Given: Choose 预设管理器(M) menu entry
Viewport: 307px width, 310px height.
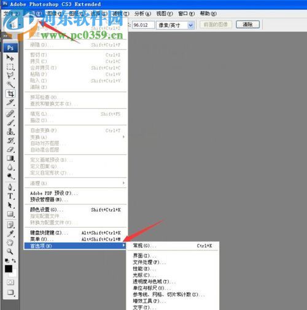Looking at the screenshot, I should [76, 200].
